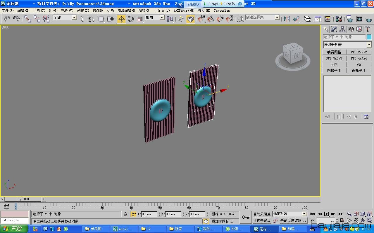Toggle the Angle Snap magnet

211,19
